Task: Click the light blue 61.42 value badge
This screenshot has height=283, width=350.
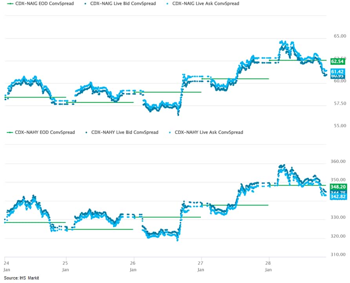Action: click(x=337, y=71)
